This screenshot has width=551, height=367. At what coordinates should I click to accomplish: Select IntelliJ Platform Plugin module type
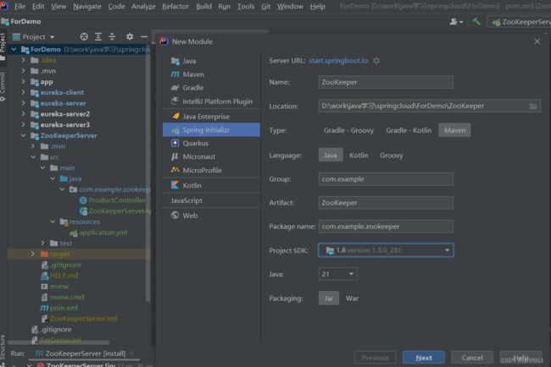point(211,101)
